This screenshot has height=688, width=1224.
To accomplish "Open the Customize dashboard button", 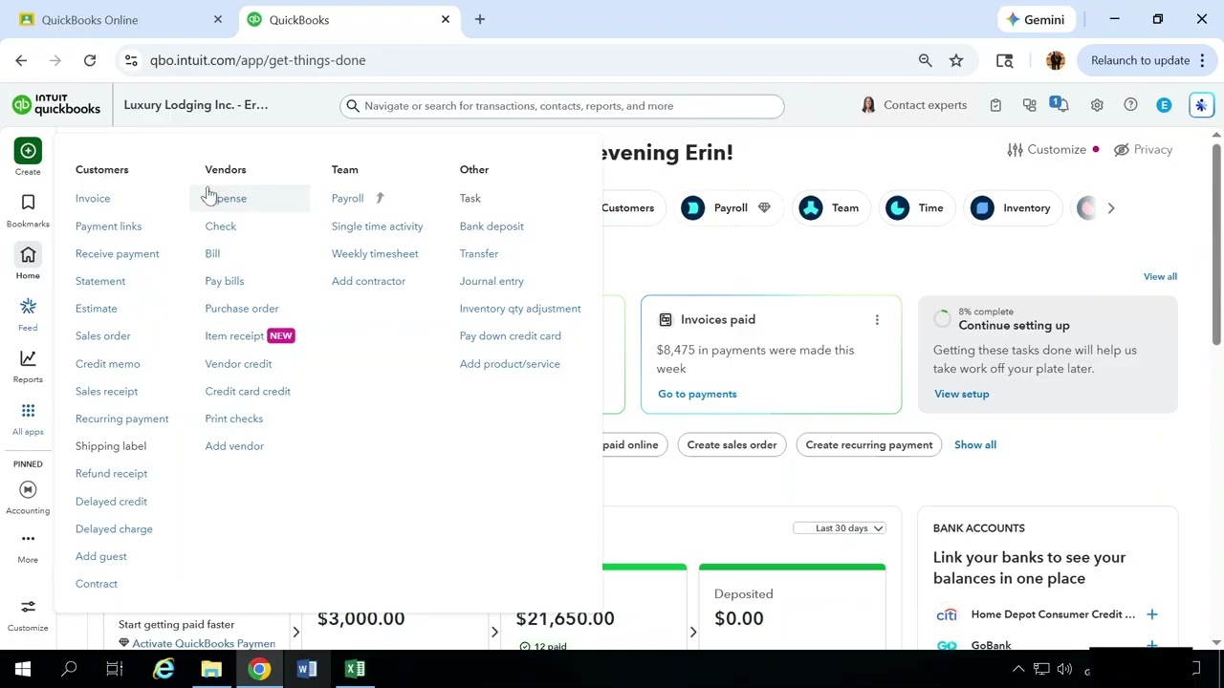I will pyautogui.click(x=1047, y=150).
